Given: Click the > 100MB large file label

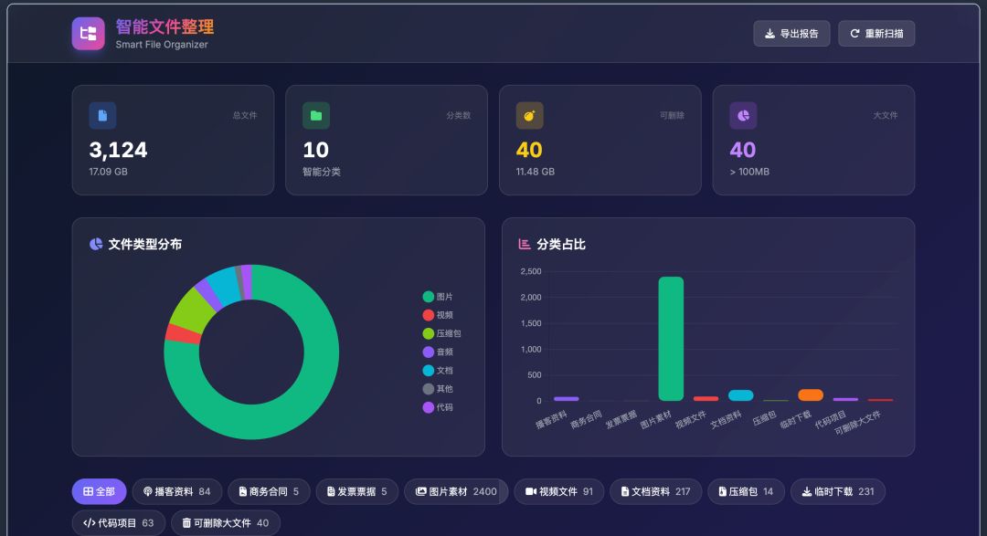Looking at the screenshot, I should point(749,172).
